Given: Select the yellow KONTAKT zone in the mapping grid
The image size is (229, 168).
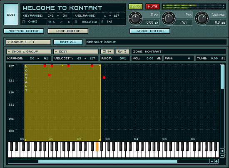Looking at the screenshot, I should [62, 103].
